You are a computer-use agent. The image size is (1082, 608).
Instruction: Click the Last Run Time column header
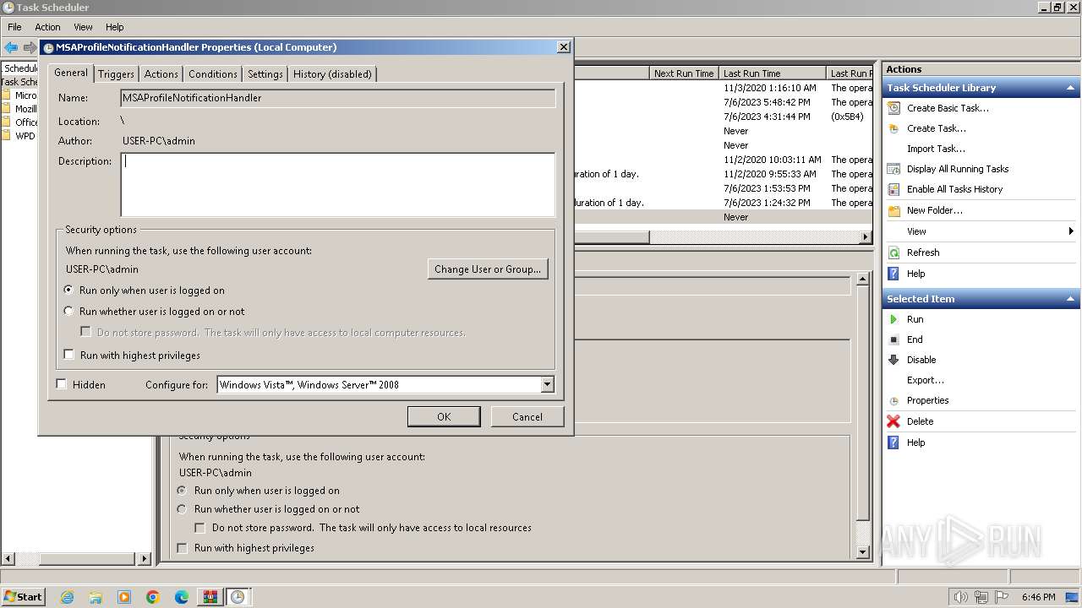[773, 73]
